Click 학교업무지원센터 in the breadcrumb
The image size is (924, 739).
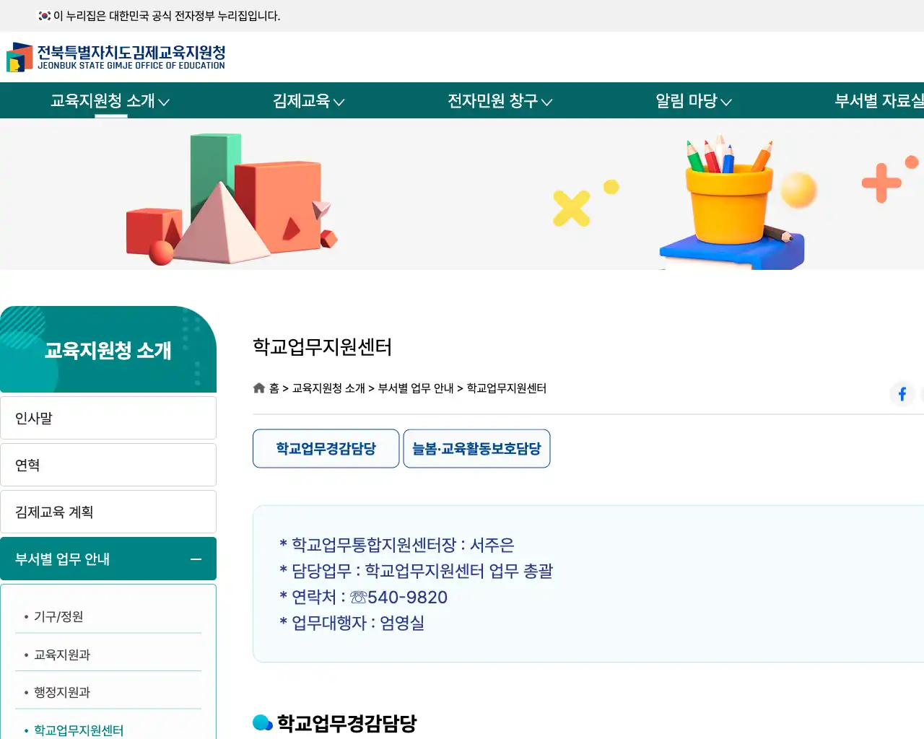[506, 388]
